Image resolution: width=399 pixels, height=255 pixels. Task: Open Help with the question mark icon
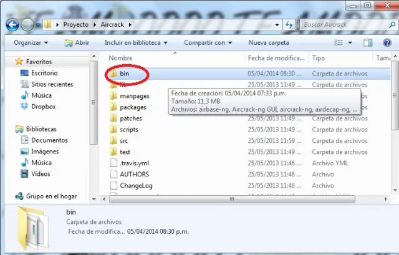tap(387, 42)
